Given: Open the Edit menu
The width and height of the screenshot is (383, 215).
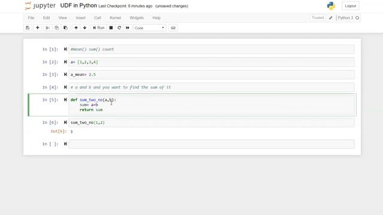Looking at the screenshot, I should [x=47, y=18].
